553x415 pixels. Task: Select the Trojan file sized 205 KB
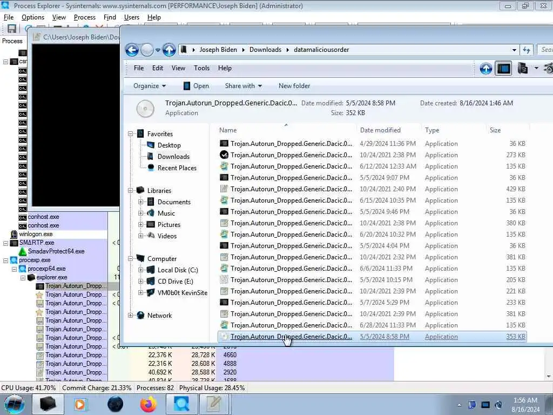[x=373, y=280]
